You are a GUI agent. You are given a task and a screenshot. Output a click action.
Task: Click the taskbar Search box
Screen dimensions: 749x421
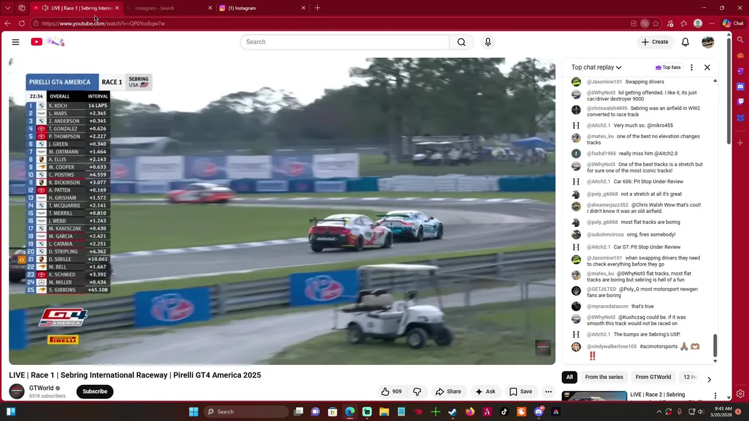[245, 412]
